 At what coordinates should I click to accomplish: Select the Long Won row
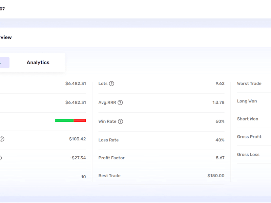coord(254,101)
